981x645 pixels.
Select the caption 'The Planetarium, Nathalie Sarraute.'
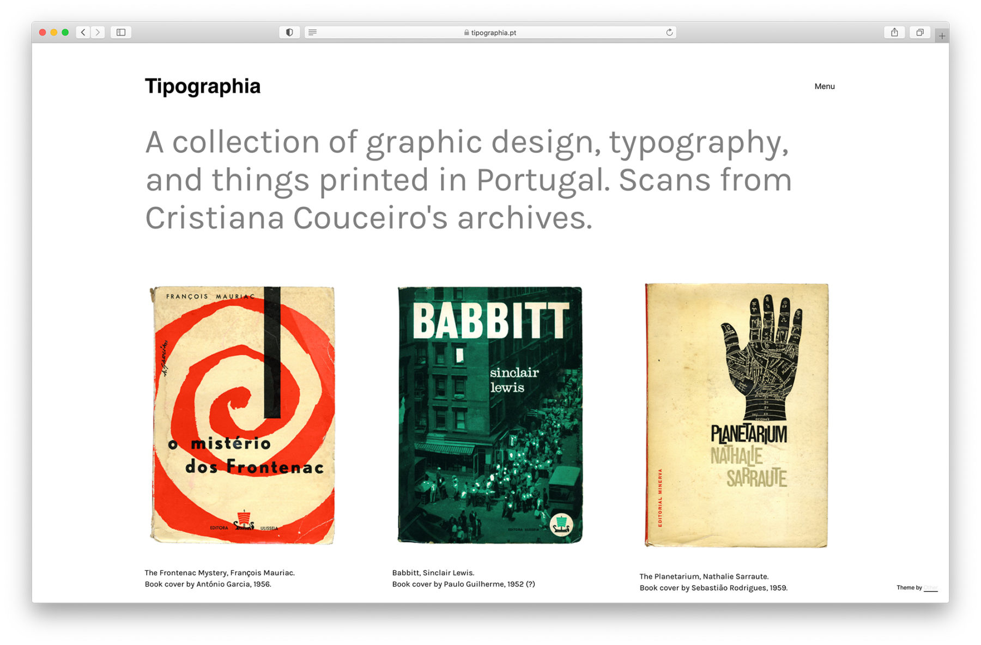coord(704,576)
